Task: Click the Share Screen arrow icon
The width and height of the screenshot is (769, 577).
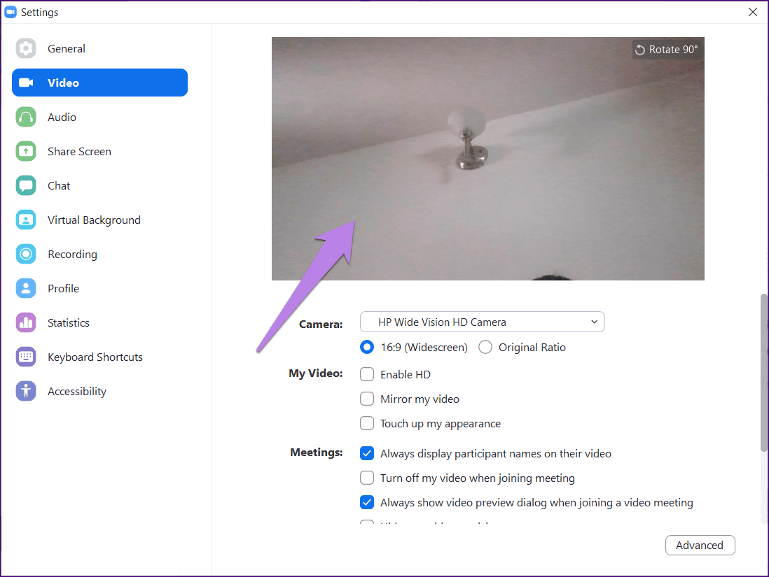Action: [25, 151]
